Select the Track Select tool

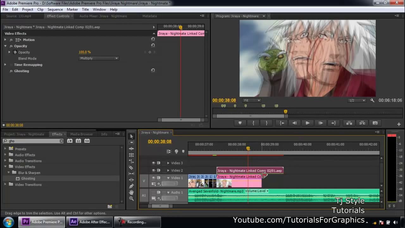coord(131,142)
